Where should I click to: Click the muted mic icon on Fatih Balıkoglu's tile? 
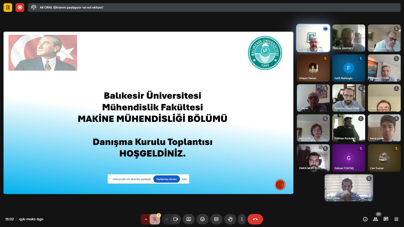[361, 58]
